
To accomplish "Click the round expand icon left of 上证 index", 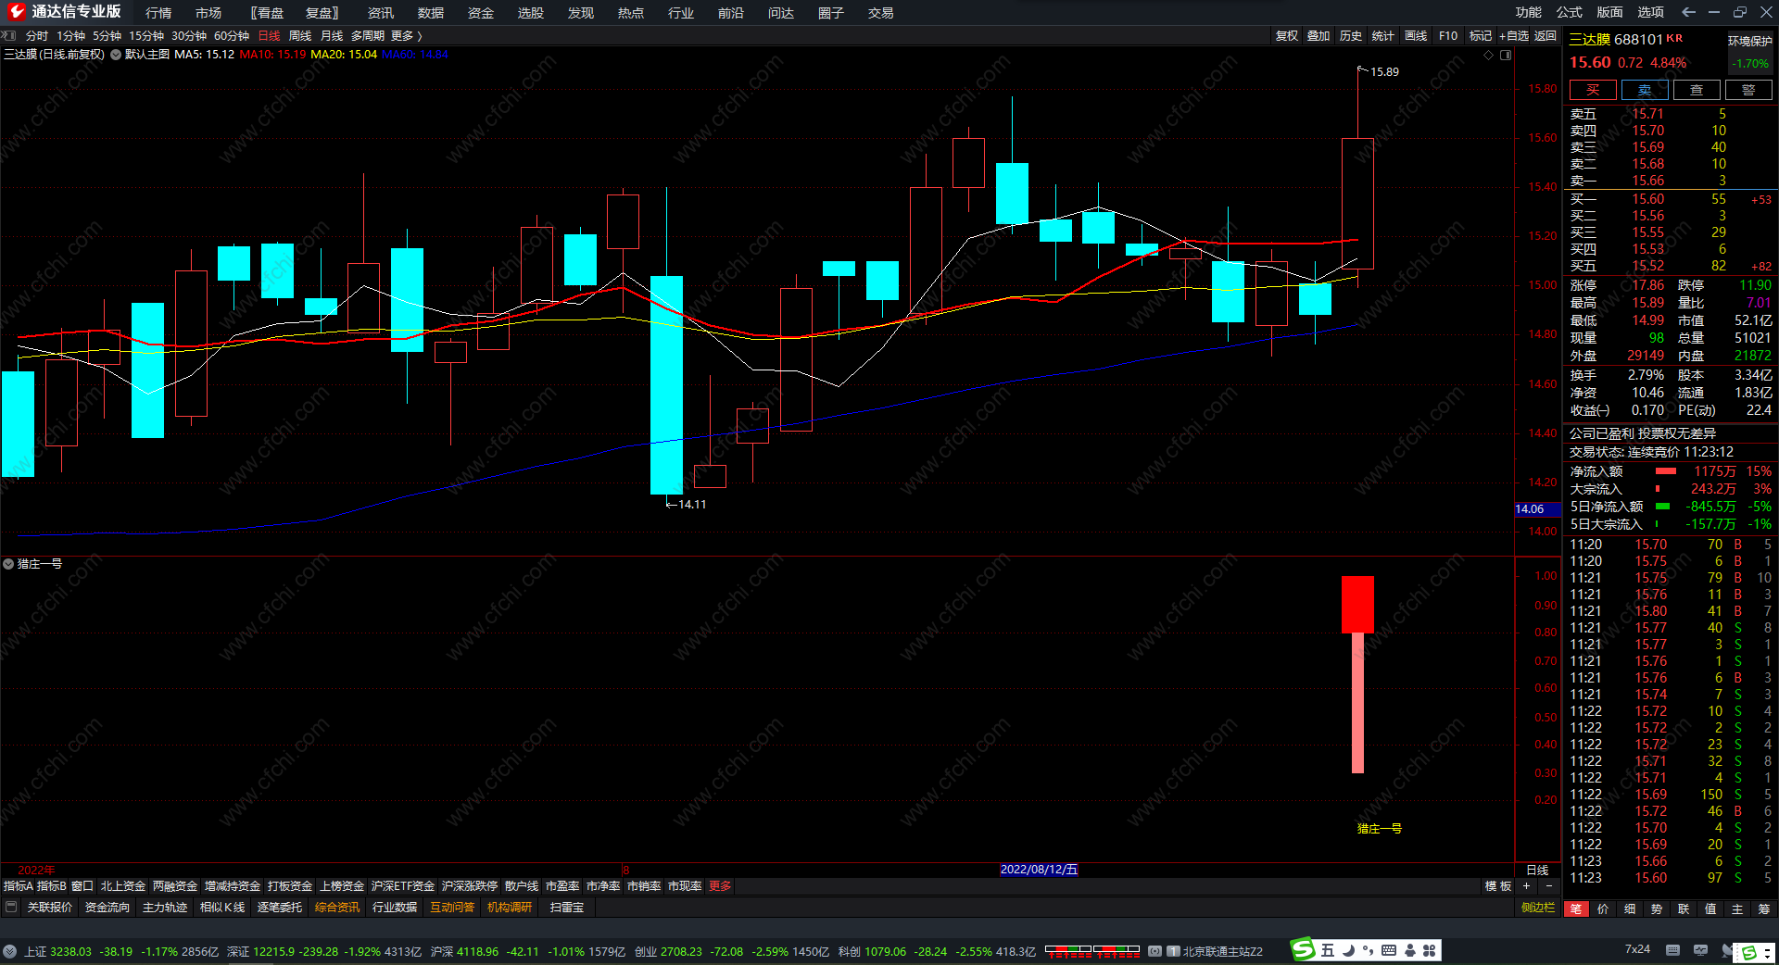I will [x=9, y=951].
